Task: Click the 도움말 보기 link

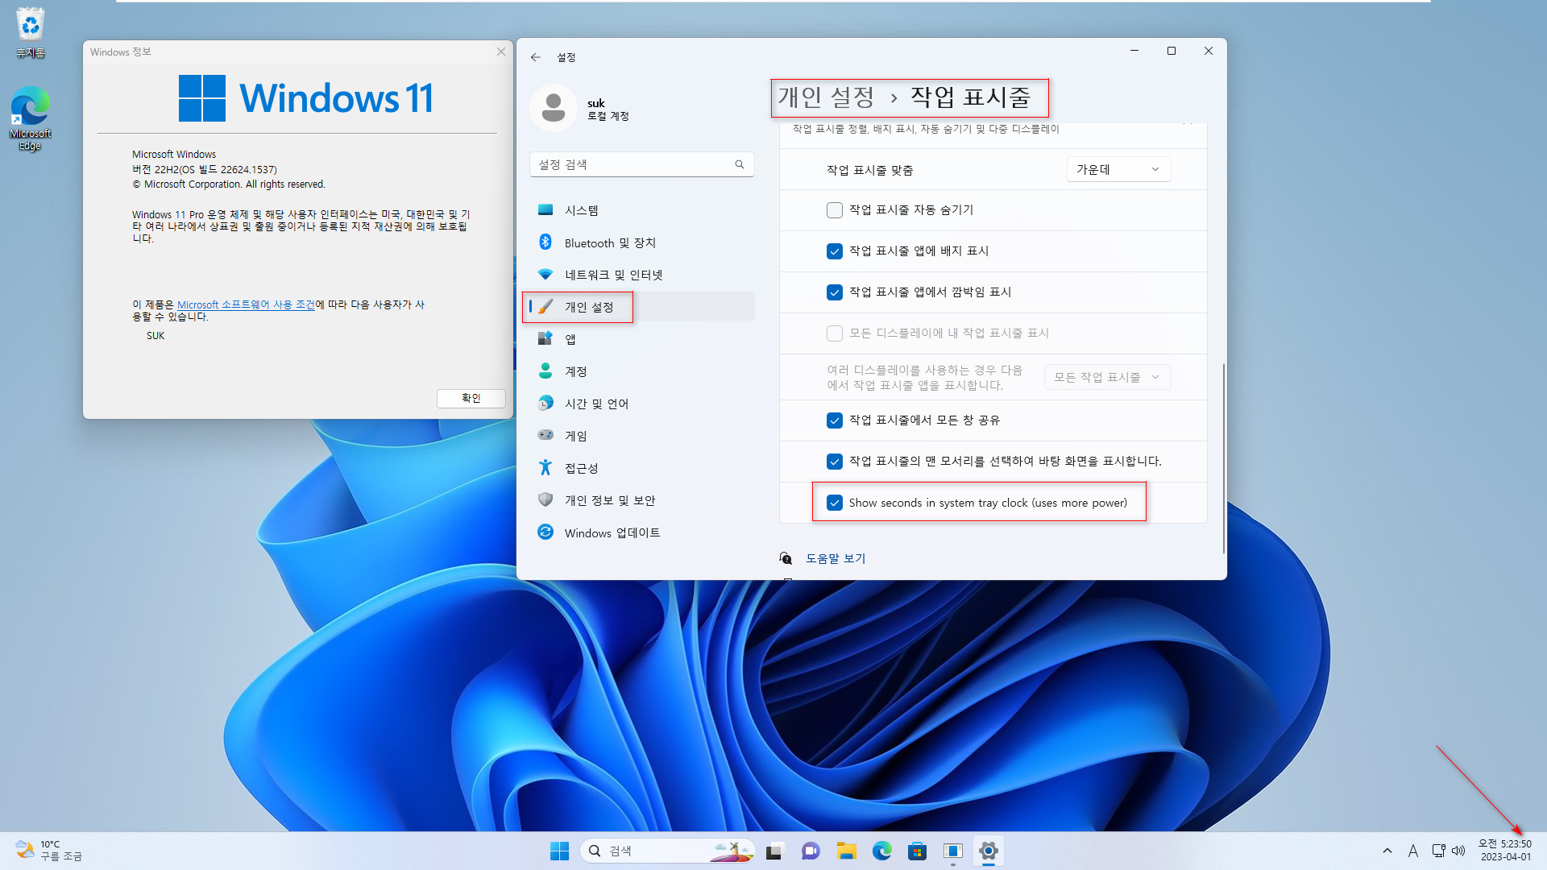Action: (x=836, y=558)
